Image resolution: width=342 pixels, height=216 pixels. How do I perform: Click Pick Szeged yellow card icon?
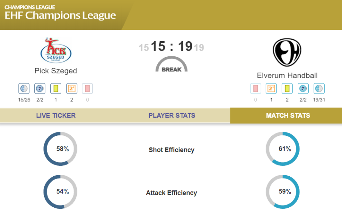click(56, 88)
